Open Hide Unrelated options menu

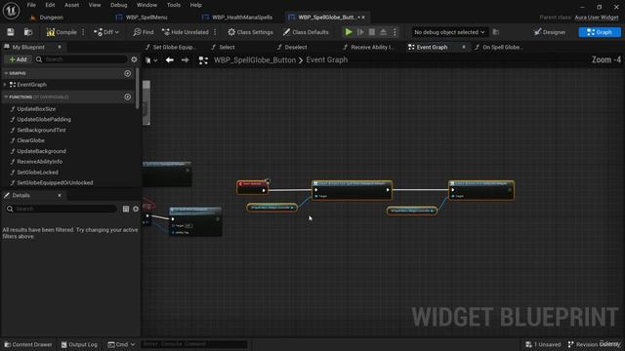tap(215, 32)
